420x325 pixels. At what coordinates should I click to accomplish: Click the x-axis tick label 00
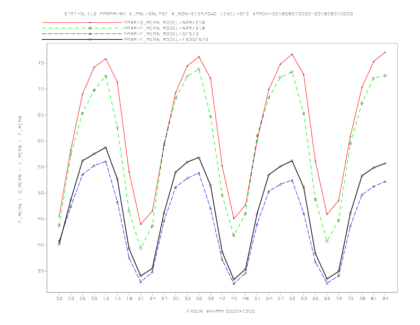[59, 298]
